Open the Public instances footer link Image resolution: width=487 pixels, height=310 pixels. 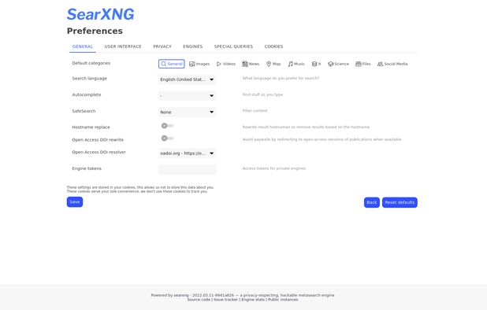tap(283, 300)
